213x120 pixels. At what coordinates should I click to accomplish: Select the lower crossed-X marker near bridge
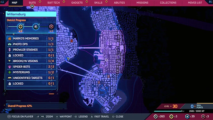click(99, 82)
